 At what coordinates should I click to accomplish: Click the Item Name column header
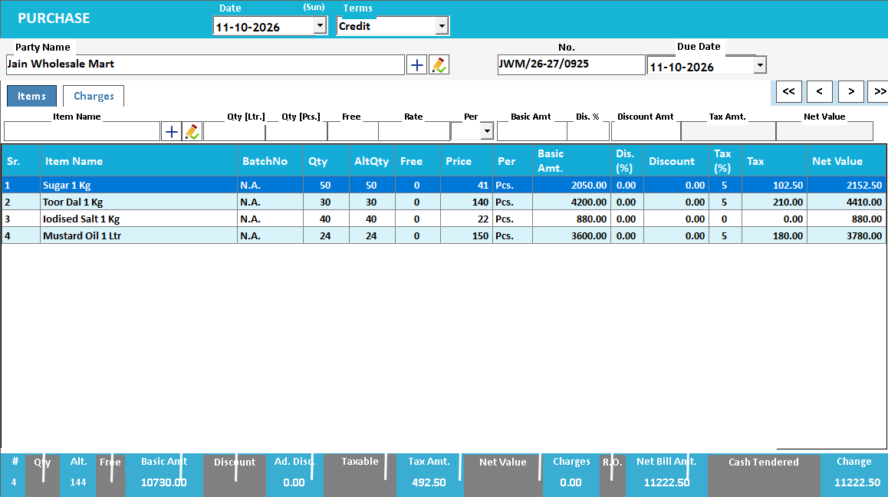(138, 161)
